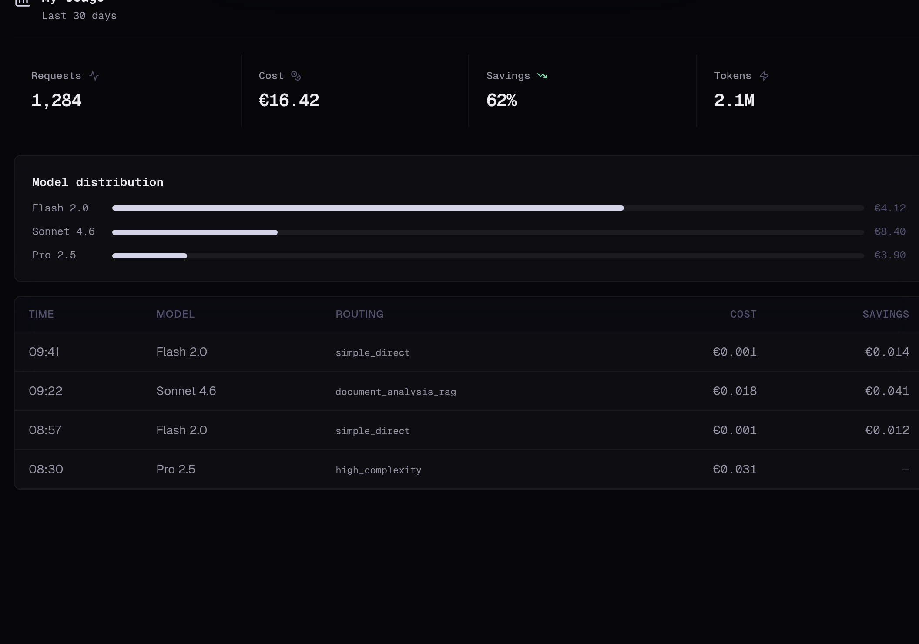Screen dimensions: 919x644
Task: Click the 'Tokens' stat label
Action: point(733,76)
